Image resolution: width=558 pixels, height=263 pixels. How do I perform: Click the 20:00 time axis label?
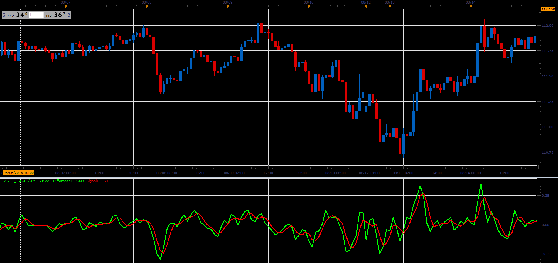[x=133, y=173]
